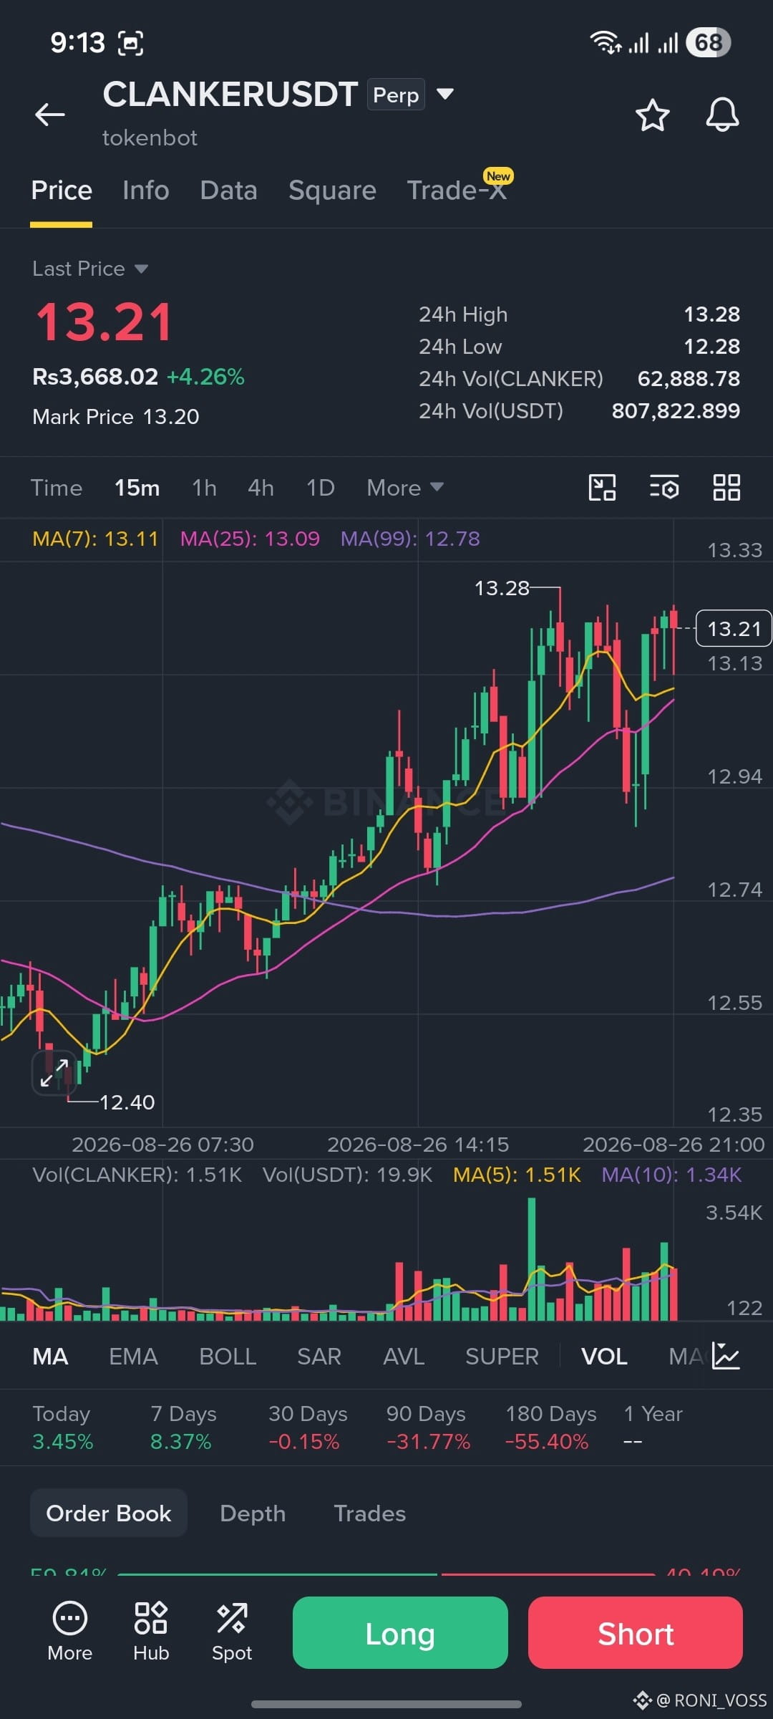The height and width of the screenshot is (1719, 773).
Task: Tap the screen recorder status icon
Action: [x=130, y=43]
